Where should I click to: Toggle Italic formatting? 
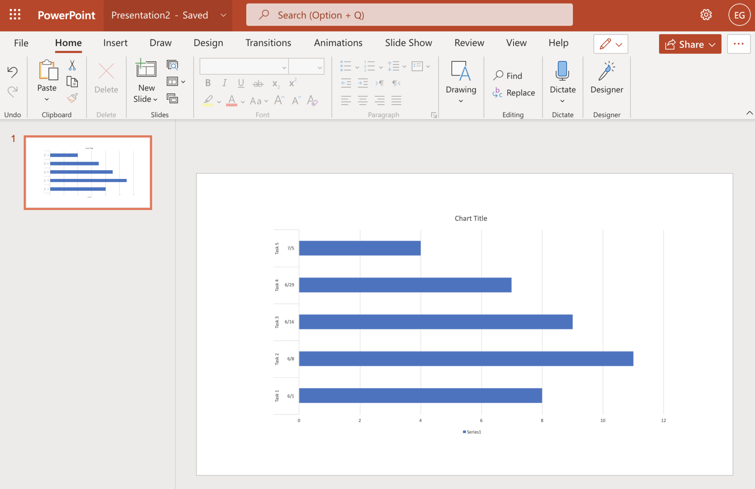point(224,83)
